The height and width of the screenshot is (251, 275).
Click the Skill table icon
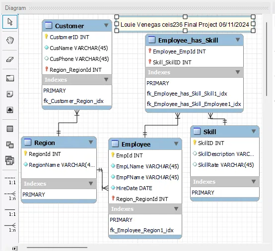(197, 131)
